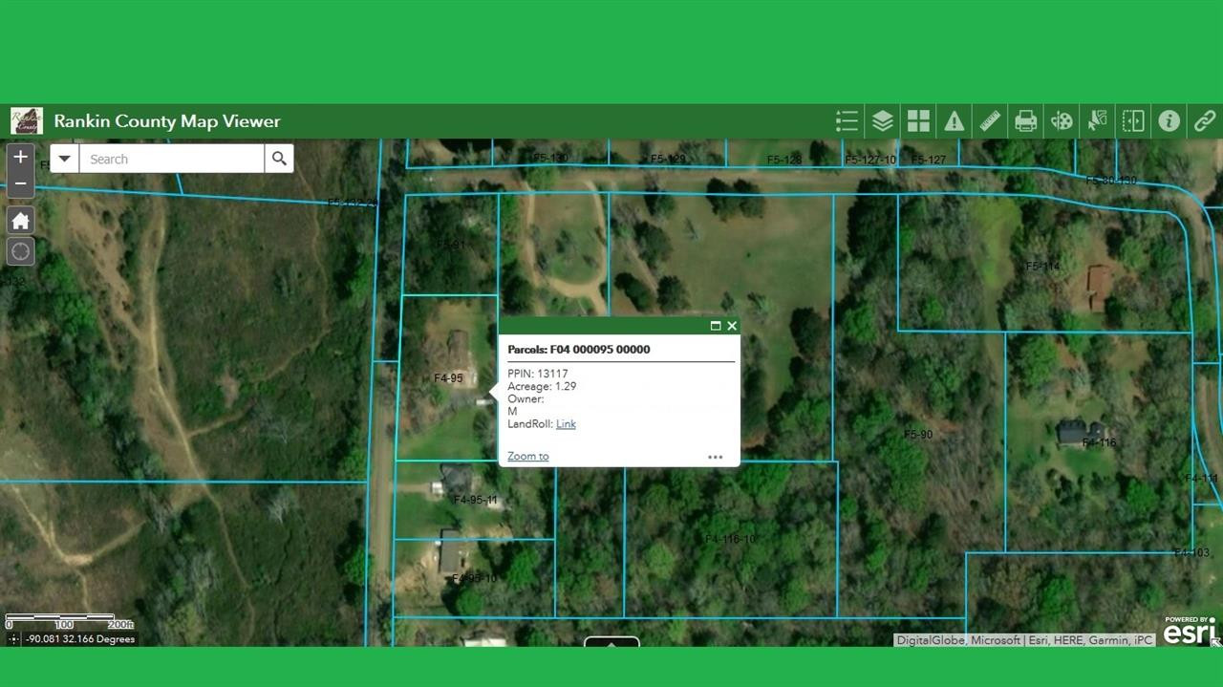
Task: Click the PPIN: 13117 text
Action: coord(538,374)
